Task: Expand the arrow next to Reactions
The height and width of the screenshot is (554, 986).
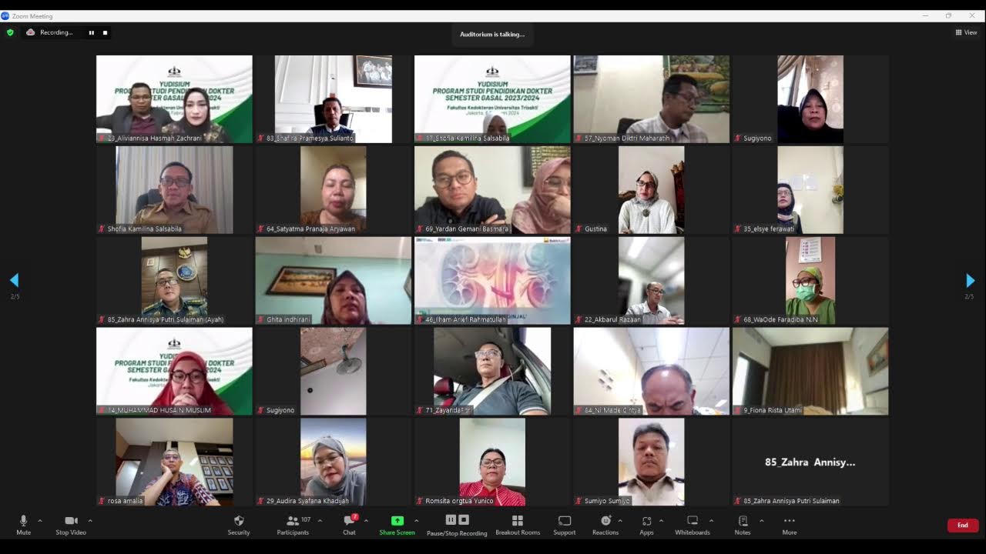Action: coord(620,521)
